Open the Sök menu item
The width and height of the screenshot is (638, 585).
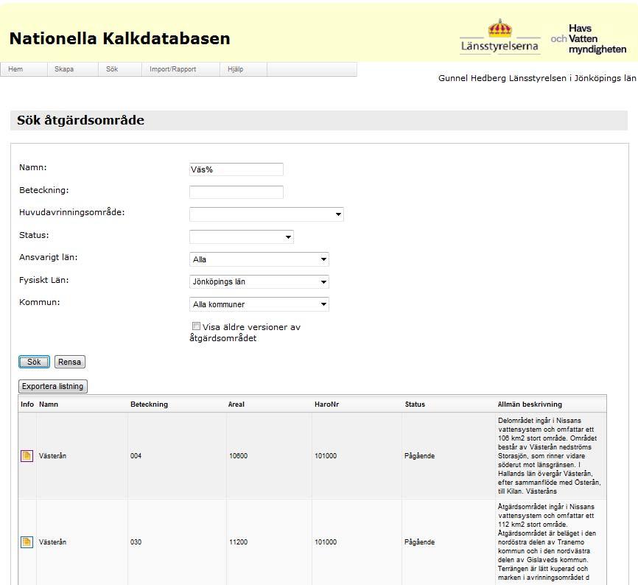pos(112,69)
